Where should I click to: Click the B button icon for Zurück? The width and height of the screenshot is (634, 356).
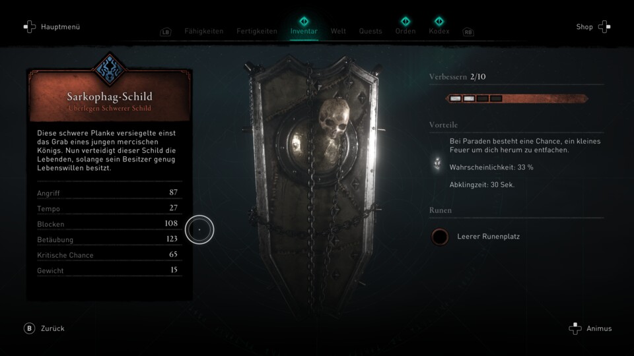[x=29, y=328]
